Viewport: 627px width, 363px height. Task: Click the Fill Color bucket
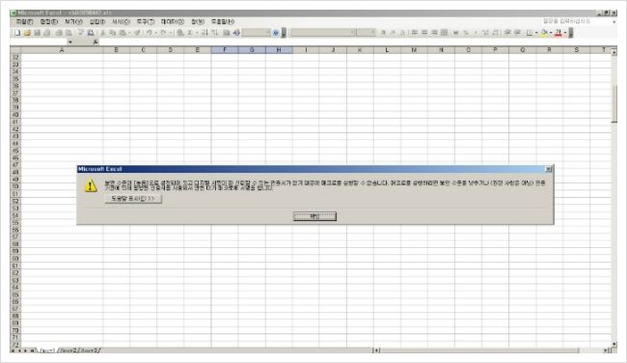click(544, 33)
